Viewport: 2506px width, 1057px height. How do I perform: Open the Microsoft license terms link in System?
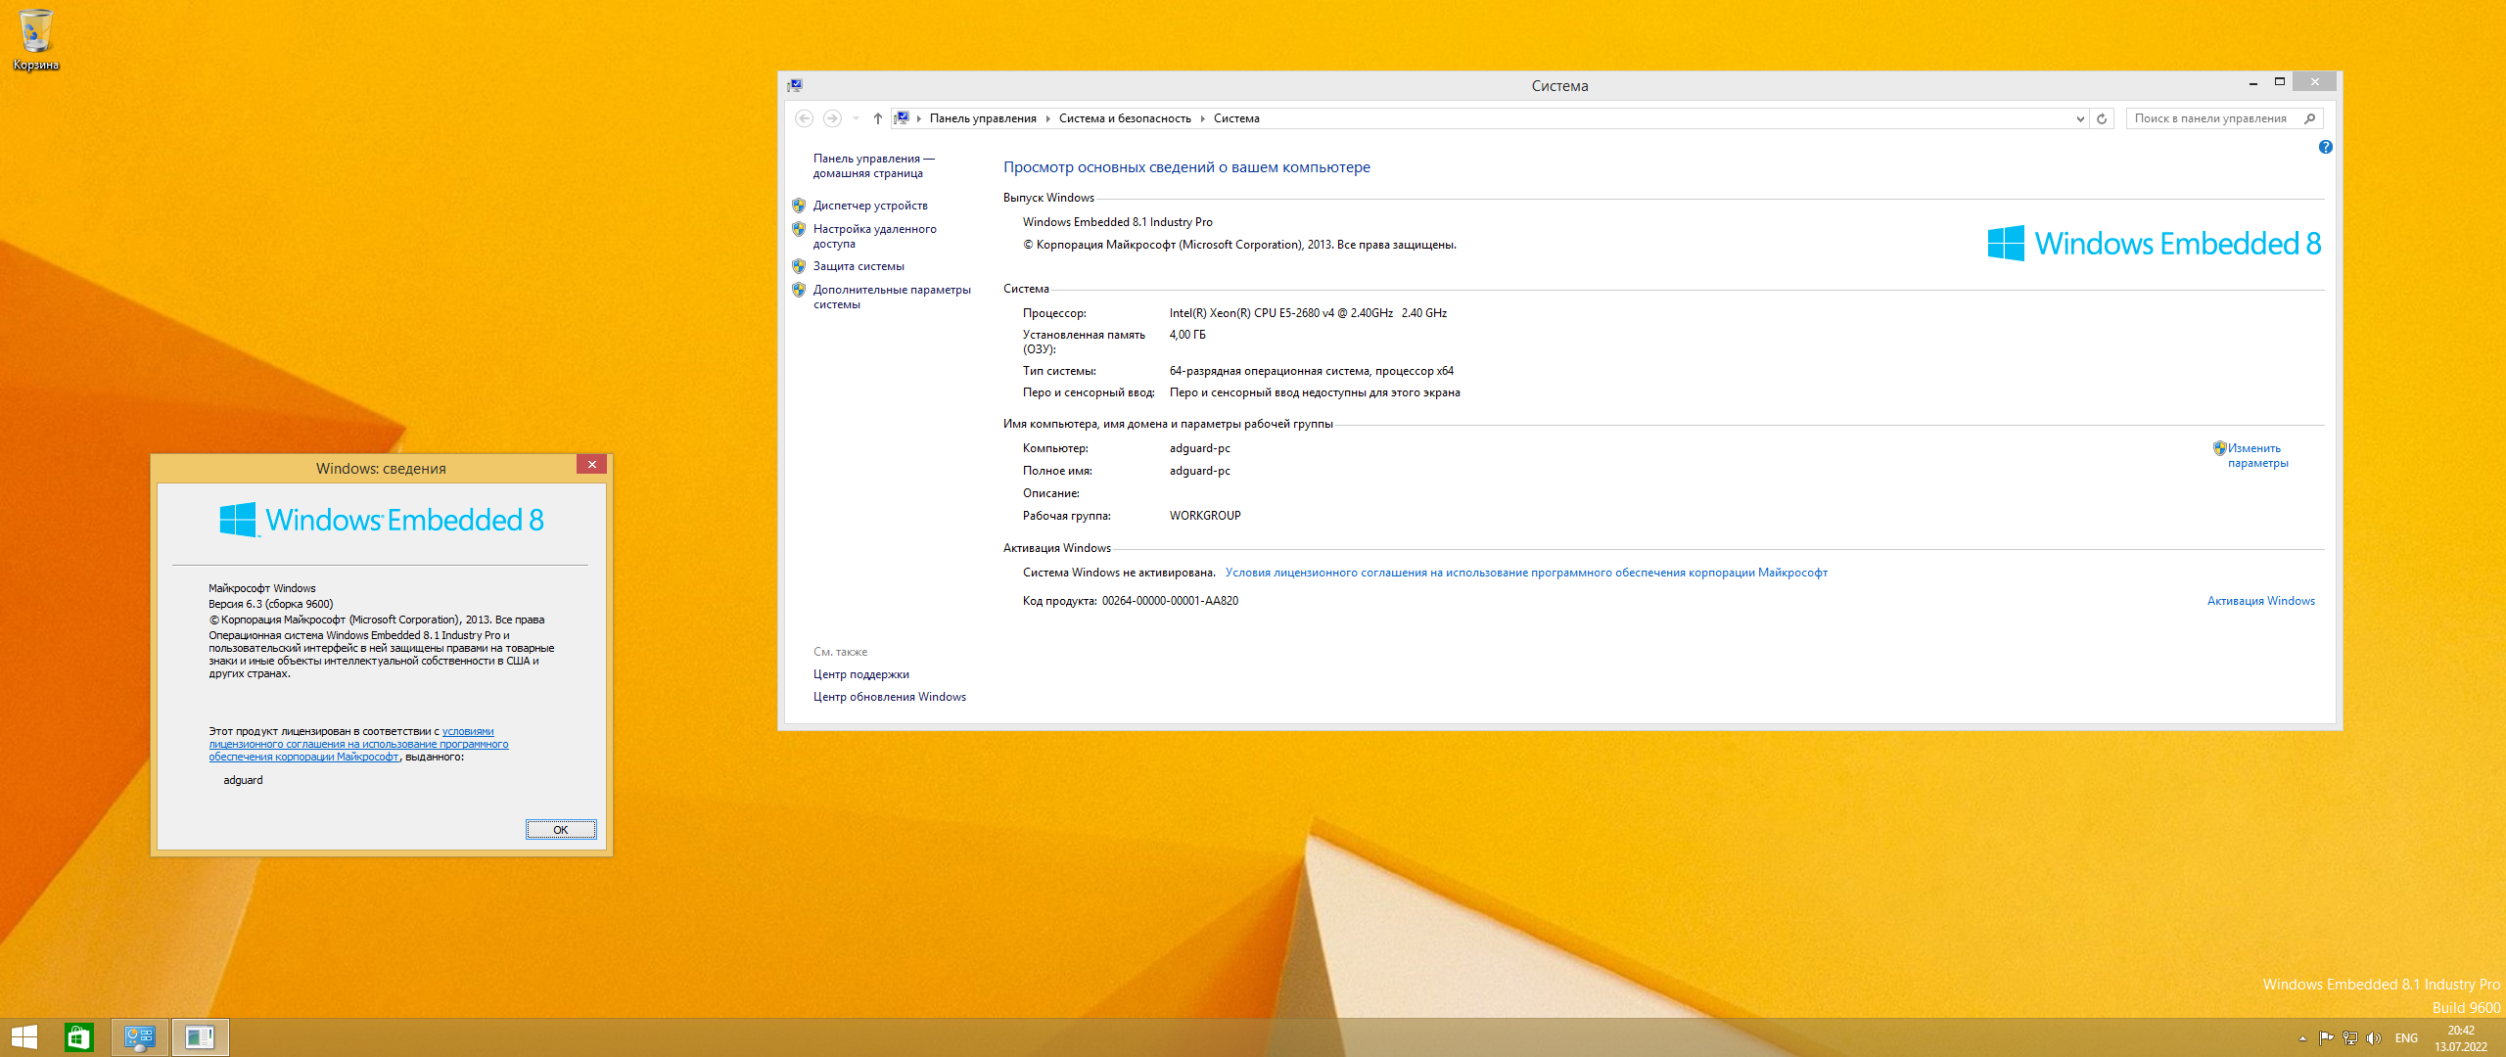click(x=1526, y=573)
